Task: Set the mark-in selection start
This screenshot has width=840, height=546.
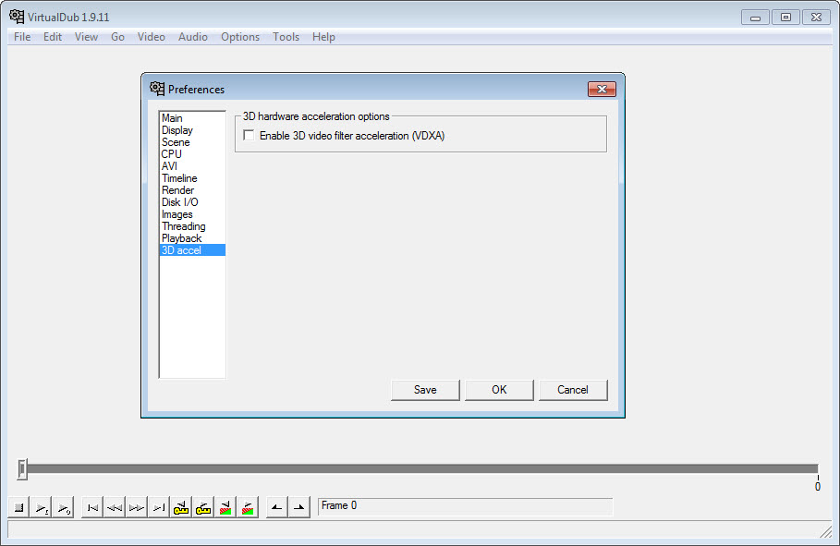Action: tap(277, 507)
